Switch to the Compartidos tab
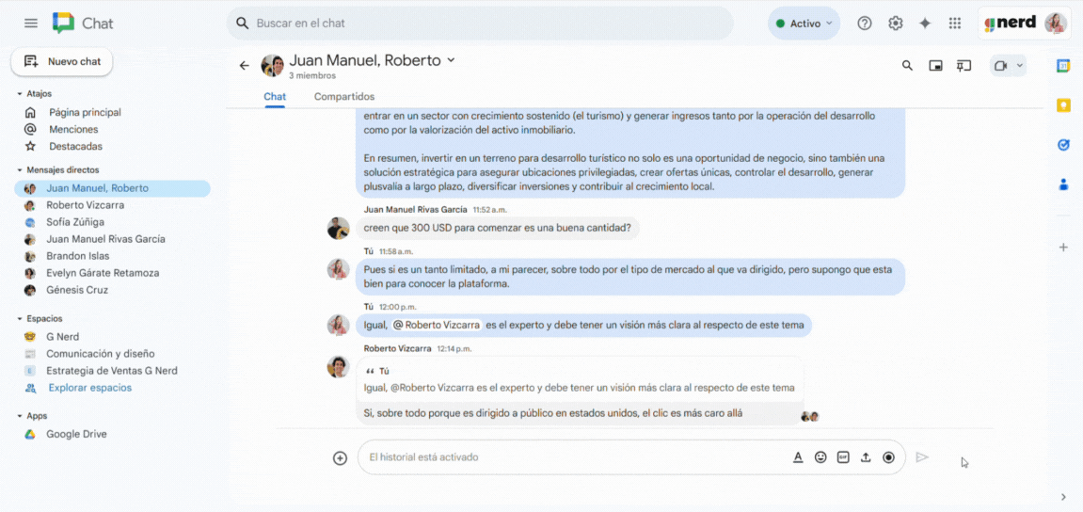This screenshot has height=512, width=1083. [344, 97]
